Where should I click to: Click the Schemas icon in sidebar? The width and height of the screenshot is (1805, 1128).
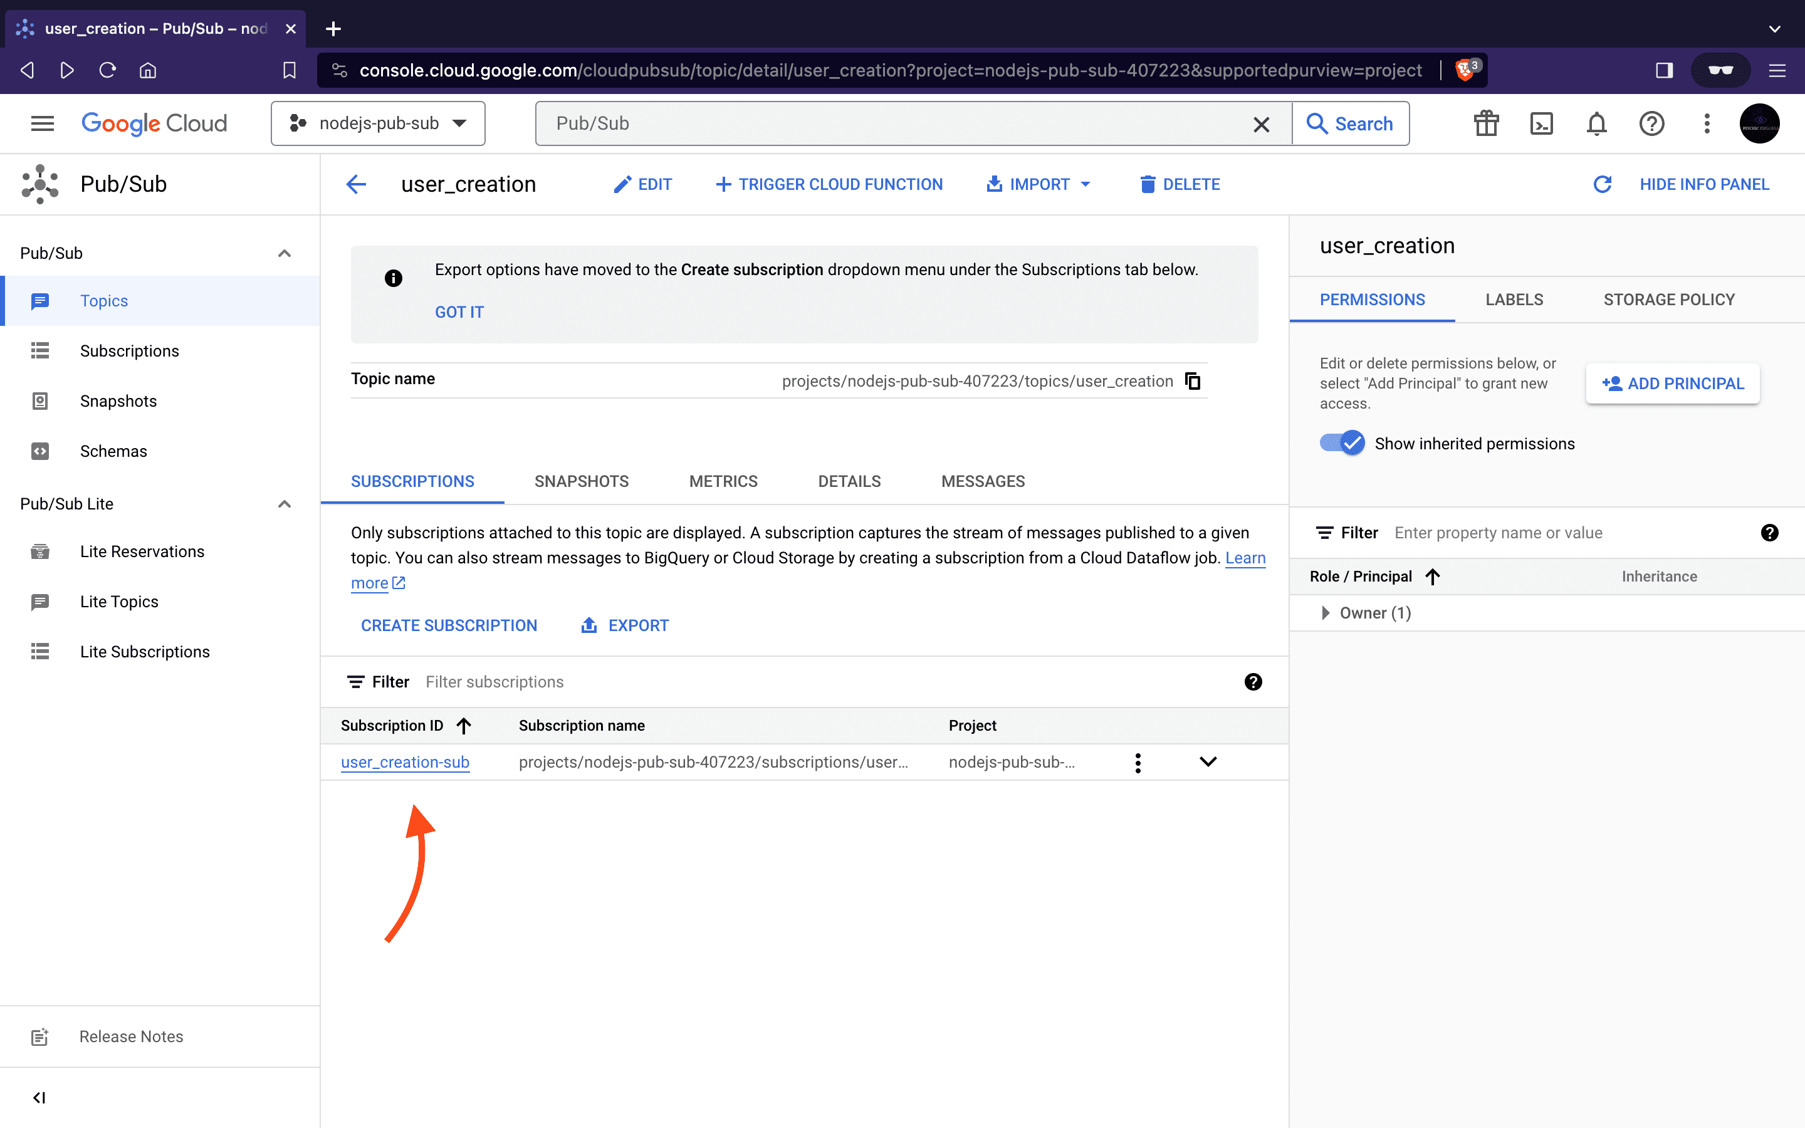pyautogui.click(x=39, y=450)
